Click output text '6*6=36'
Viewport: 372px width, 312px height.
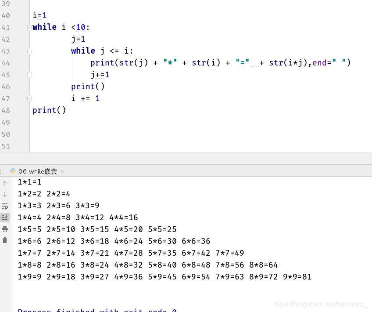click(x=196, y=241)
